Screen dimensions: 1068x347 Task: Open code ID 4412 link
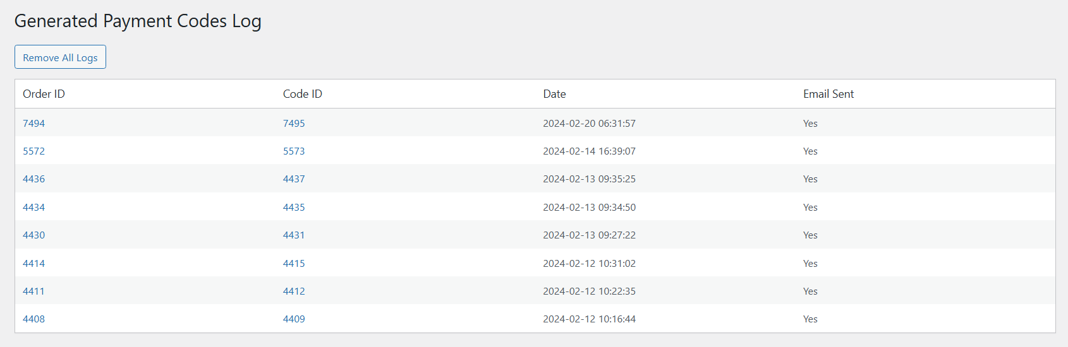tap(294, 291)
